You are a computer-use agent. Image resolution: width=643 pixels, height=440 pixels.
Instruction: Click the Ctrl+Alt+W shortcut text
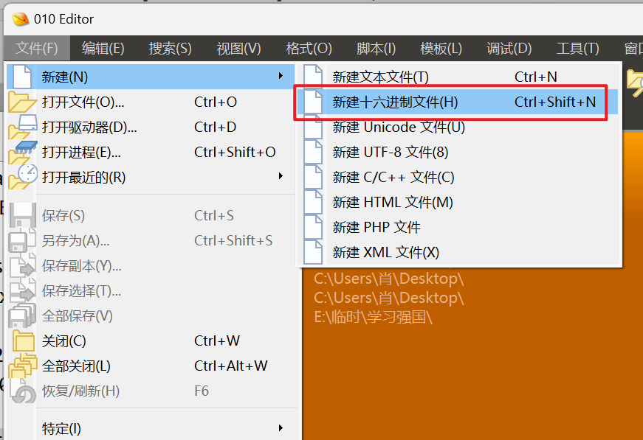point(231,366)
